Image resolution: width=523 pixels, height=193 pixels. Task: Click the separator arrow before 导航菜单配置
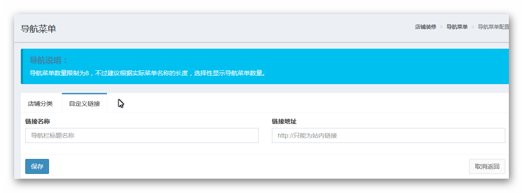coord(473,27)
